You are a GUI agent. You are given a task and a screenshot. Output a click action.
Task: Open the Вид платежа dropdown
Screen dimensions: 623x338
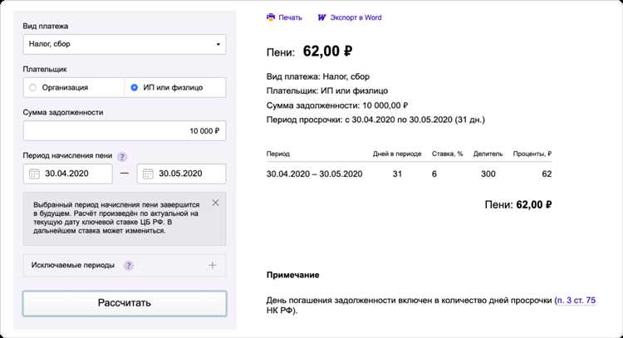(x=125, y=44)
